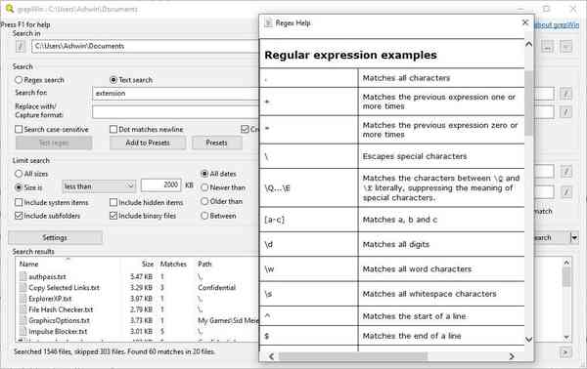Close the Regex Help window
The height and width of the screenshot is (369, 587).
point(525,22)
